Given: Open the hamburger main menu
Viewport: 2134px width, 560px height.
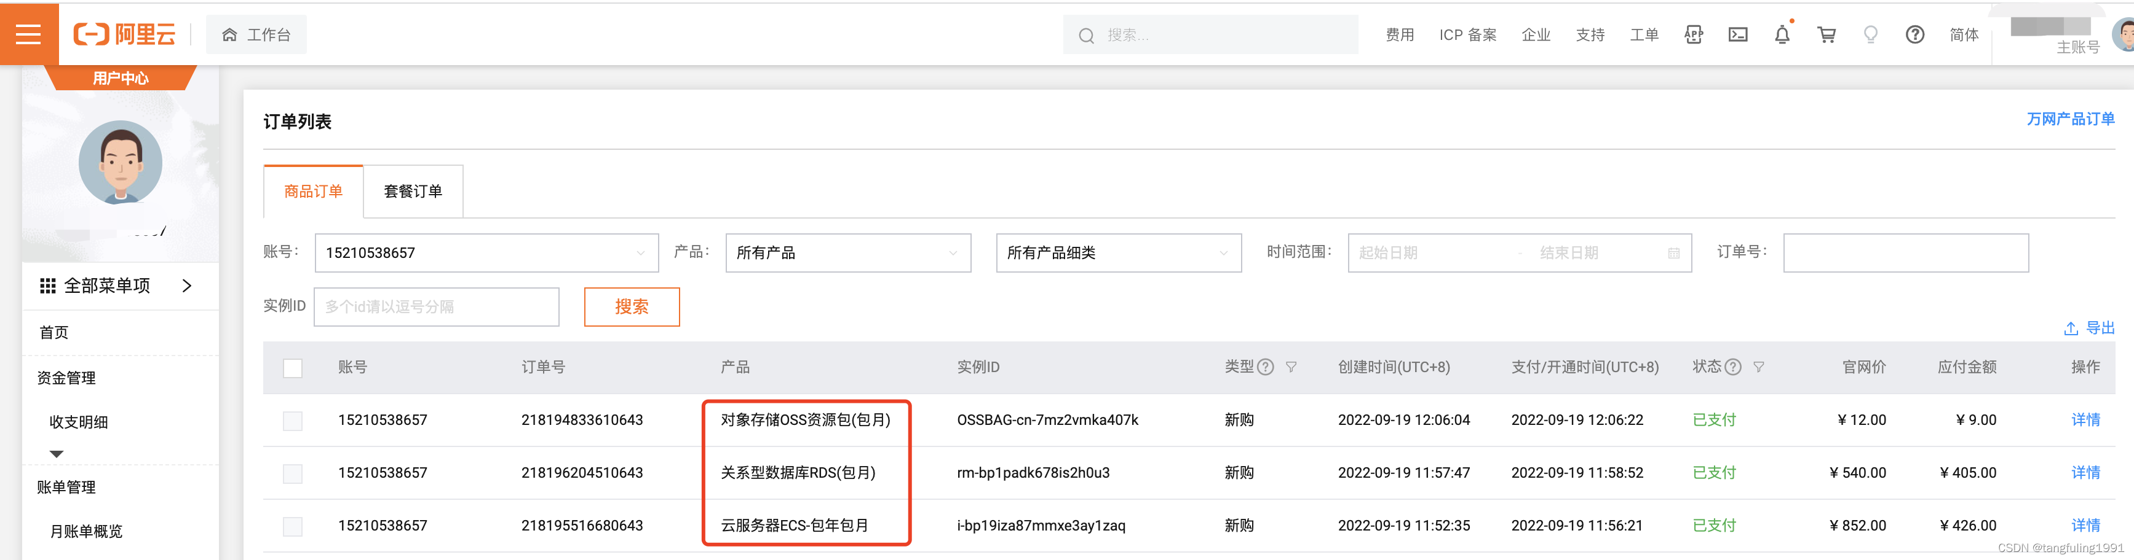Looking at the screenshot, I should [x=28, y=34].
